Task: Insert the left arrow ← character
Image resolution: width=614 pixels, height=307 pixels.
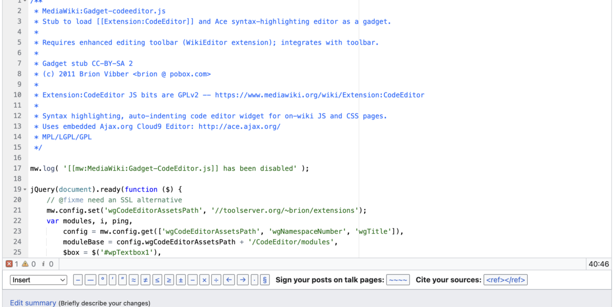Action: 229,280
